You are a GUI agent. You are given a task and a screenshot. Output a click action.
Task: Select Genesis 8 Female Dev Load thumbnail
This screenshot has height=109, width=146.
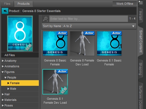[x=82, y=43]
